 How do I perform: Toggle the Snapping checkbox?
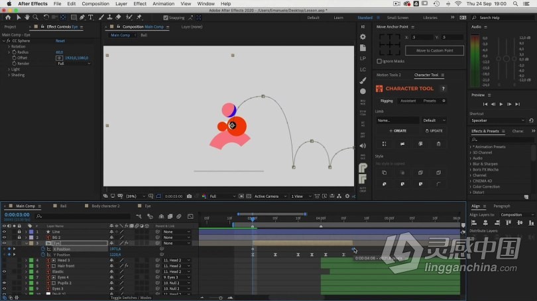[166, 18]
